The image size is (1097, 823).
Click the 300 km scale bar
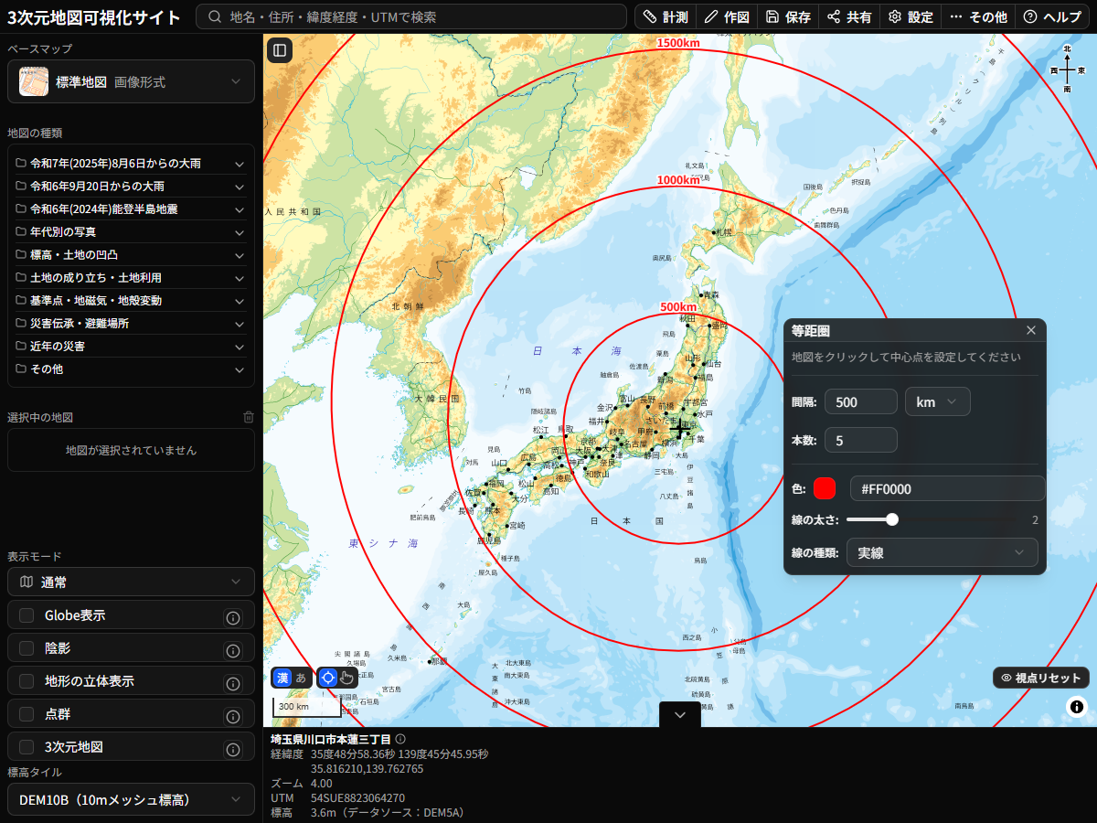point(306,707)
